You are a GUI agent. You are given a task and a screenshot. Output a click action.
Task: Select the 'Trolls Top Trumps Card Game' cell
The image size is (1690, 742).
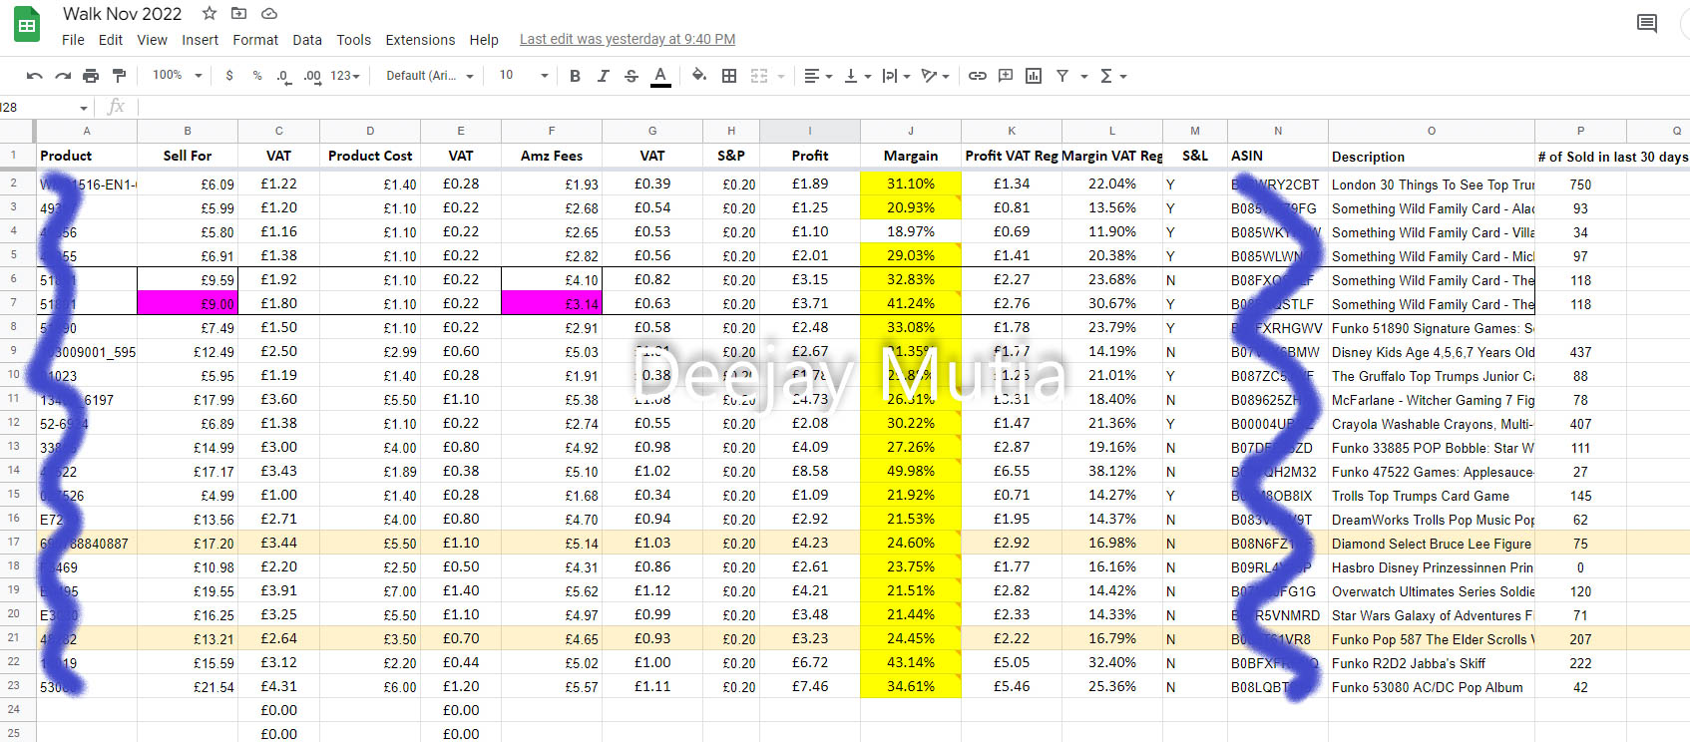click(1432, 495)
